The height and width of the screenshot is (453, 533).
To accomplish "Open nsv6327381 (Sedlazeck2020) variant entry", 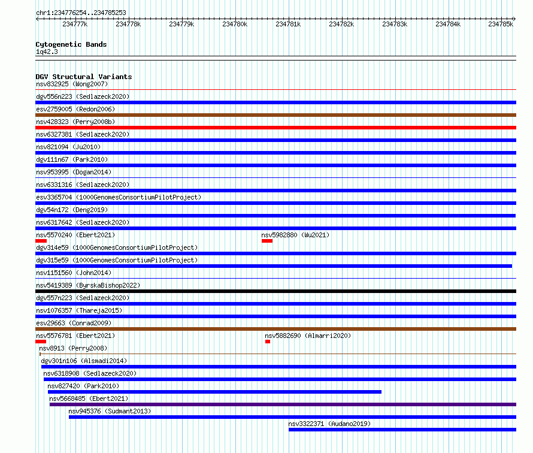I will click(83, 134).
